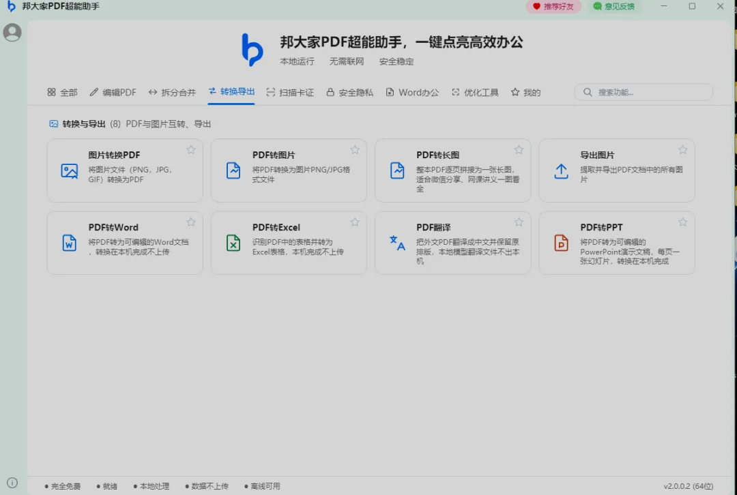Click the 安全稳定 subtitle text
The width and height of the screenshot is (737, 495).
tap(396, 61)
